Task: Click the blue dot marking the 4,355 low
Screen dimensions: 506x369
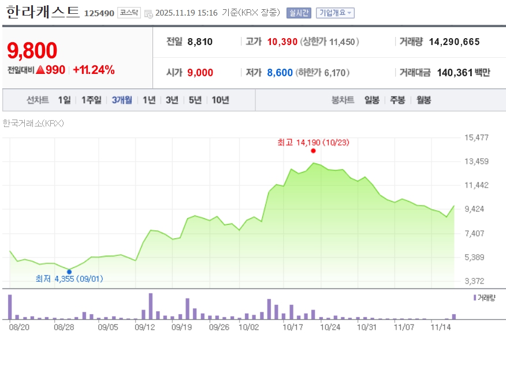Action: (69, 271)
